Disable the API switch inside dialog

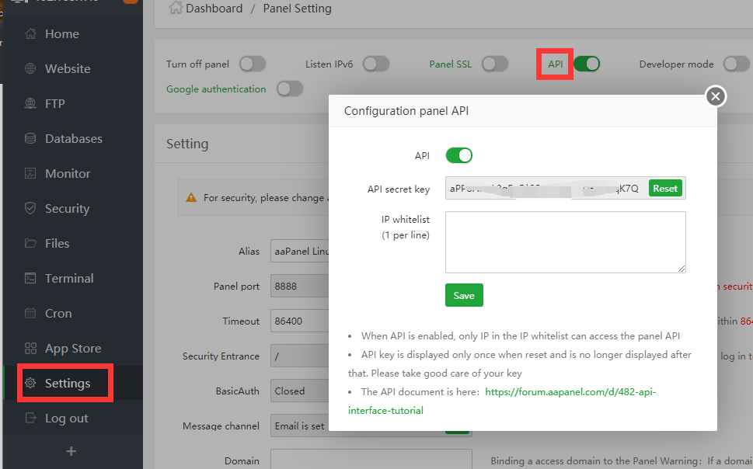pyautogui.click(x=458, y=156)
